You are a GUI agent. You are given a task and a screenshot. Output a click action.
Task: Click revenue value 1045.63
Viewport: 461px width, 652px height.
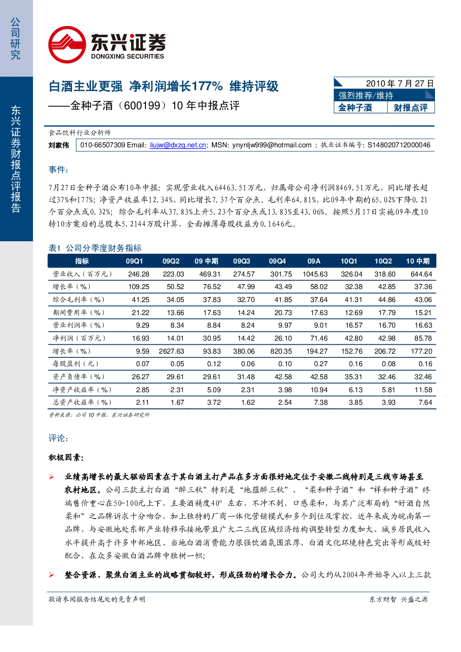click(x=315, y=274)
